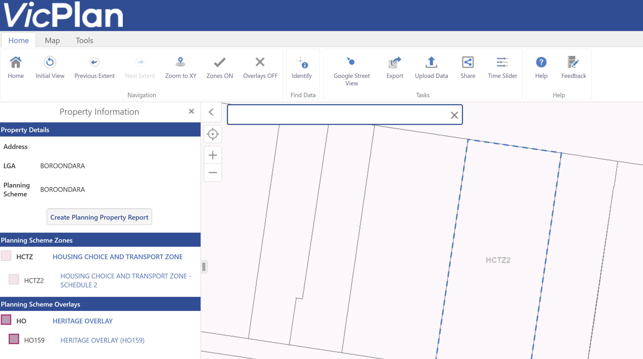This screenshot has height=359, width=643.
Task: Open the Export map tool
Action: coord(395,62)
